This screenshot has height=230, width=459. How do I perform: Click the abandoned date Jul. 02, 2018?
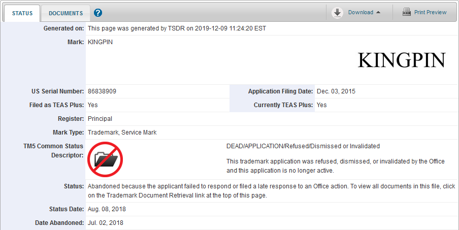tap(106, 223)
